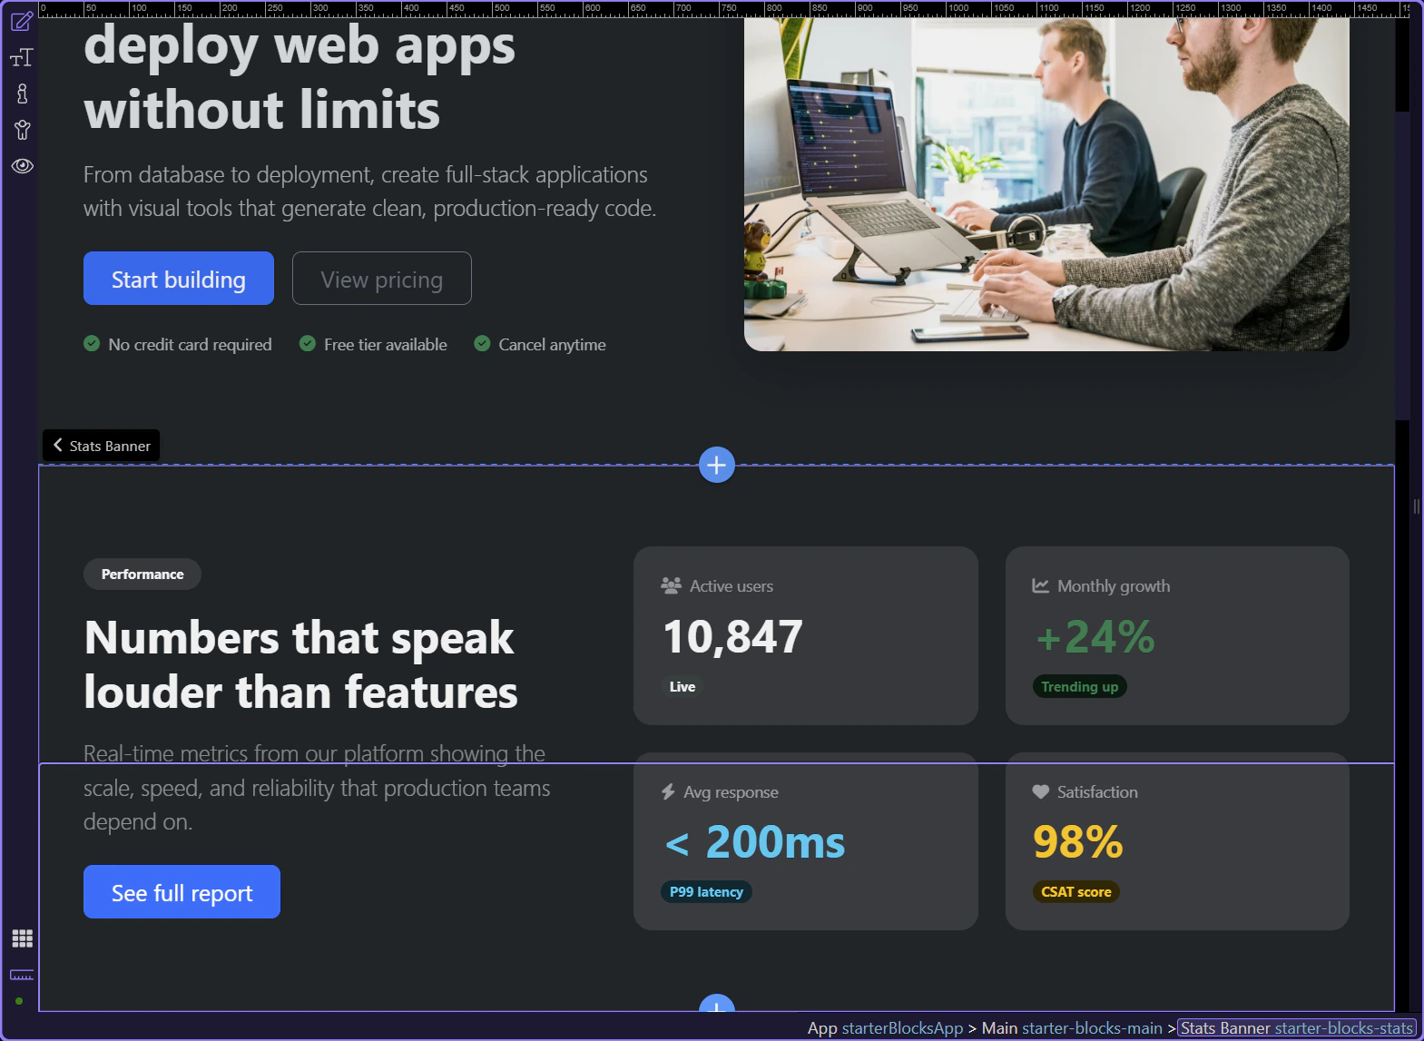Select App starterBlocksApp in breadcrumb
This screenshot has width=1424, height=1041.
click(x=885, y=1028)
